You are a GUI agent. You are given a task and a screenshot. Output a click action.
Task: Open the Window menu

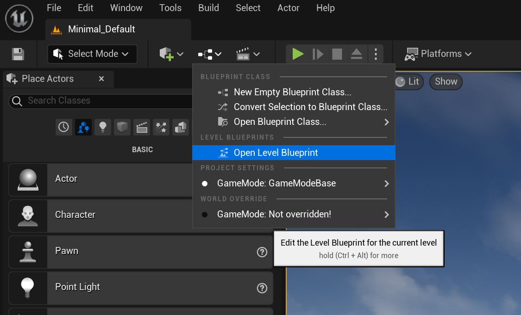pos(126,8)
